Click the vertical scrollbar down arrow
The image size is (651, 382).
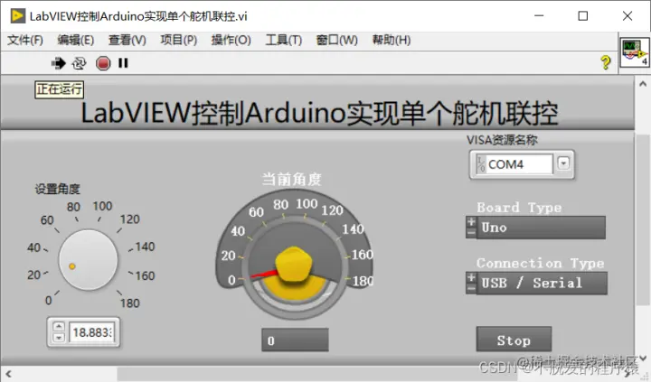[643, 358]
